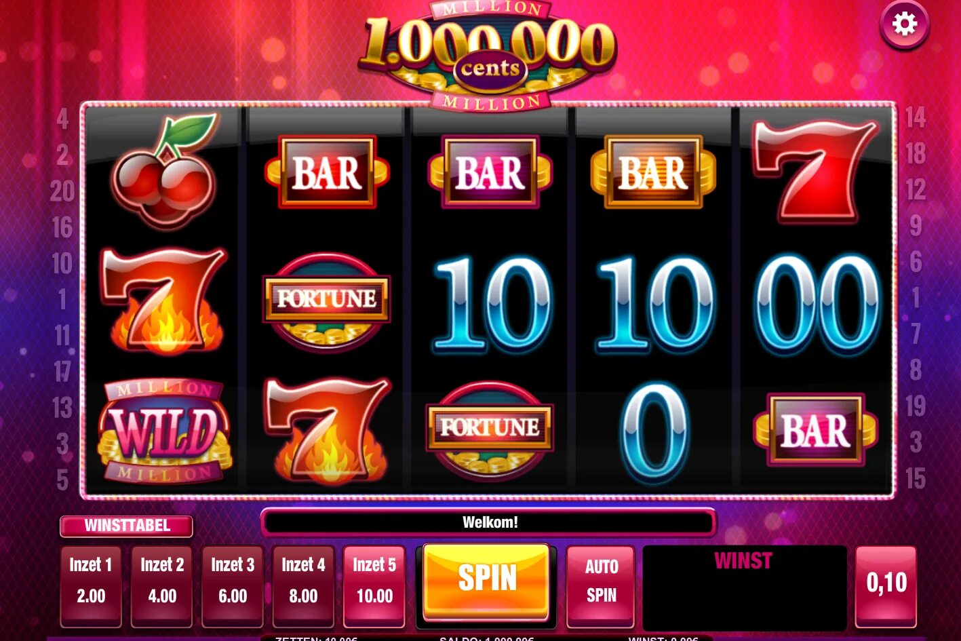Select the Inzet 2 bet of 4.00
Screen dimensions: 961x641
pos(162,586)
